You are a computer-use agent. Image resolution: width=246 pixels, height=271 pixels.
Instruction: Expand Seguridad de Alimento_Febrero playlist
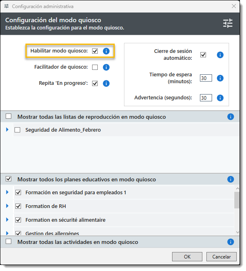tap(7, 130)
